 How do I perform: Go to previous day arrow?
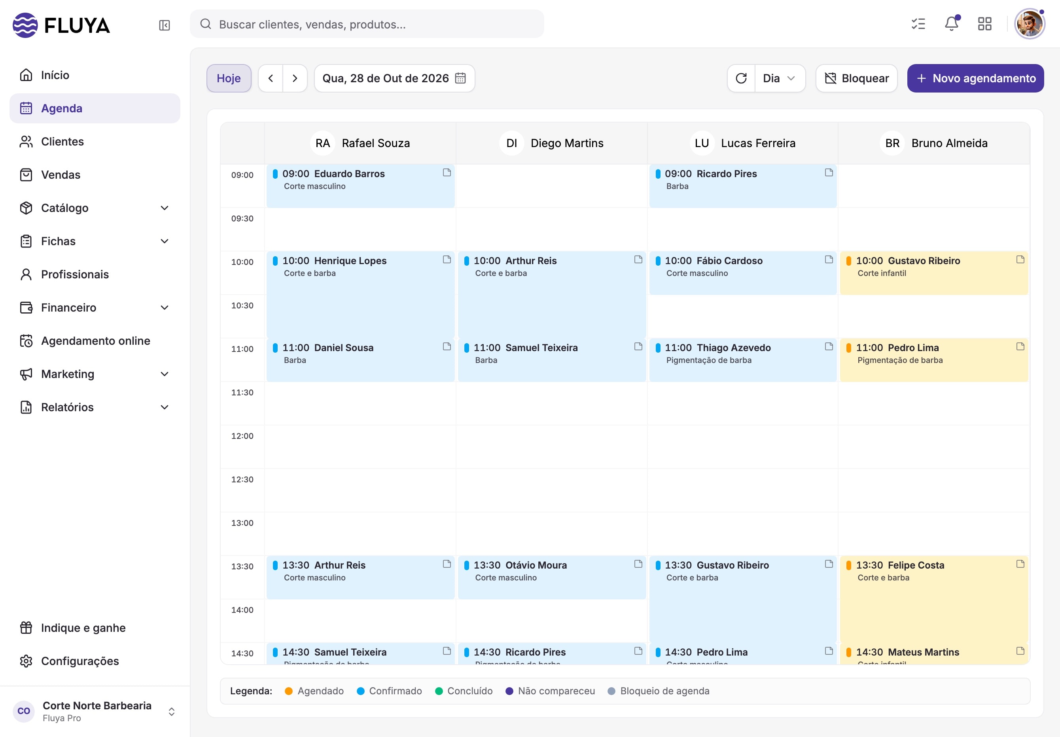[271, 78]
